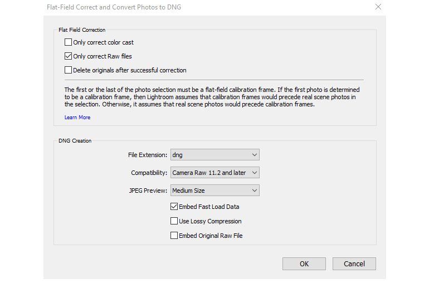This screenshot has height=288, width=429.
Task: Click the dialog title bar text
Action: tap(114, 7)
